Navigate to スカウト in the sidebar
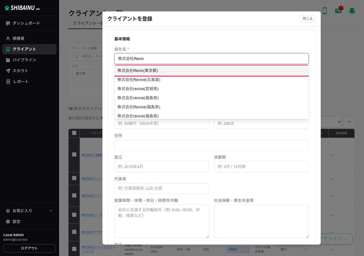 click(29, 71)
